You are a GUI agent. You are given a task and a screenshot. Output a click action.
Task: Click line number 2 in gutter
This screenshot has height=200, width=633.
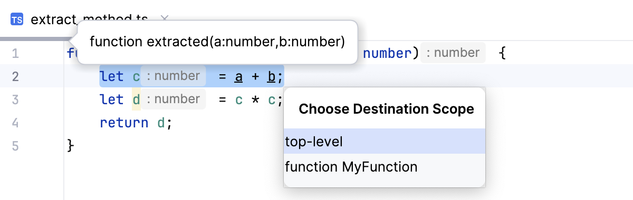click(15, 76)
